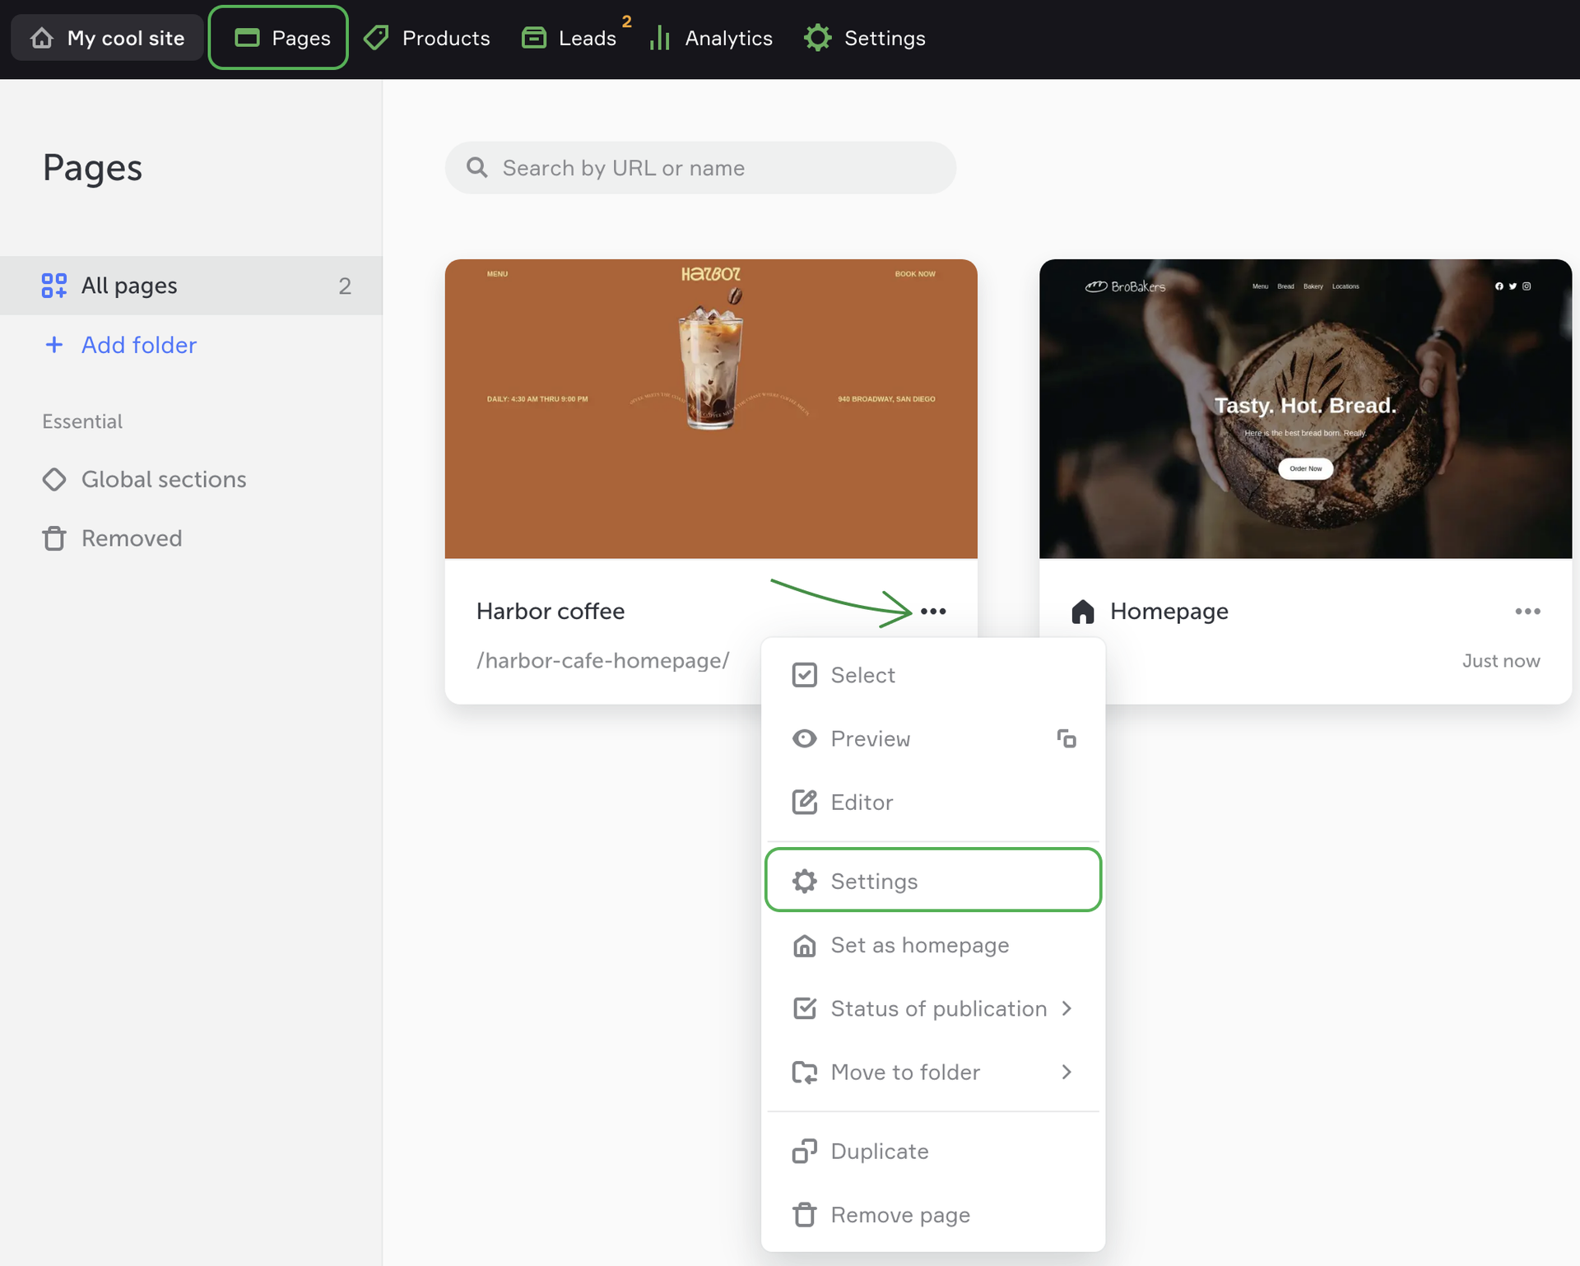Click the Add folder link
Screen dimensions: 1580x1266
[x=138, y=345]
